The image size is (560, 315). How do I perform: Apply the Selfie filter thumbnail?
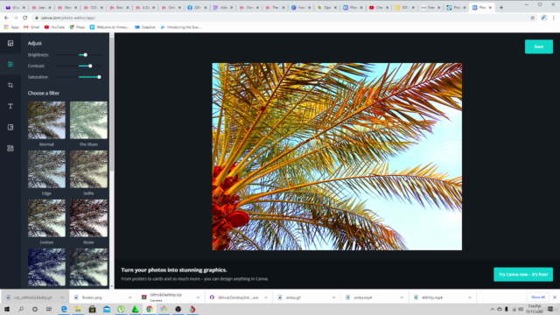coord(88,169)
